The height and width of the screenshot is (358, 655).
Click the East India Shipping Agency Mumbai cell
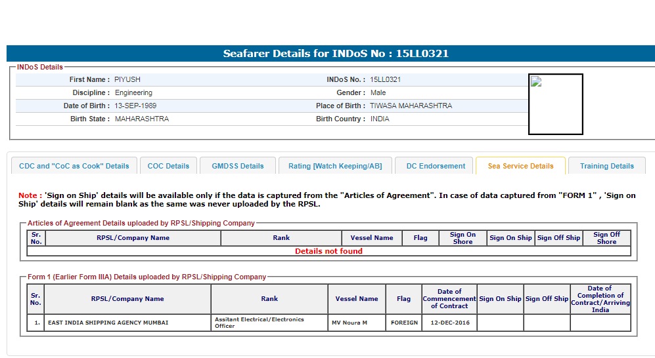(x=108, y=323)
